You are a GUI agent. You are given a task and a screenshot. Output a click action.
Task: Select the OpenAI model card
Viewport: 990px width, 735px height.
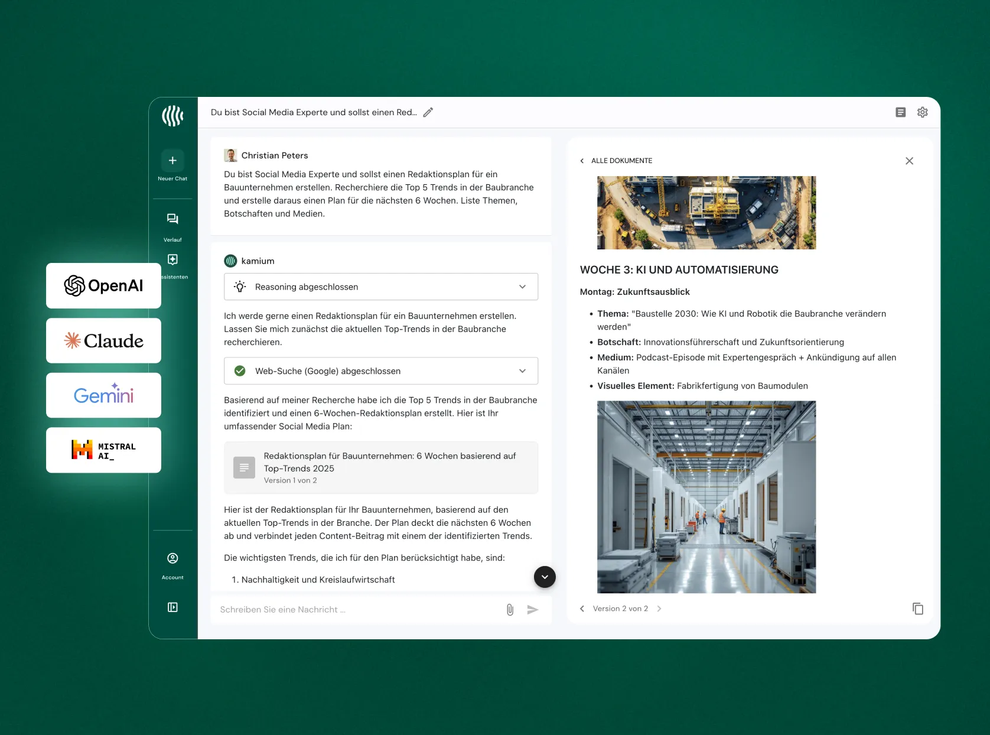103,285
